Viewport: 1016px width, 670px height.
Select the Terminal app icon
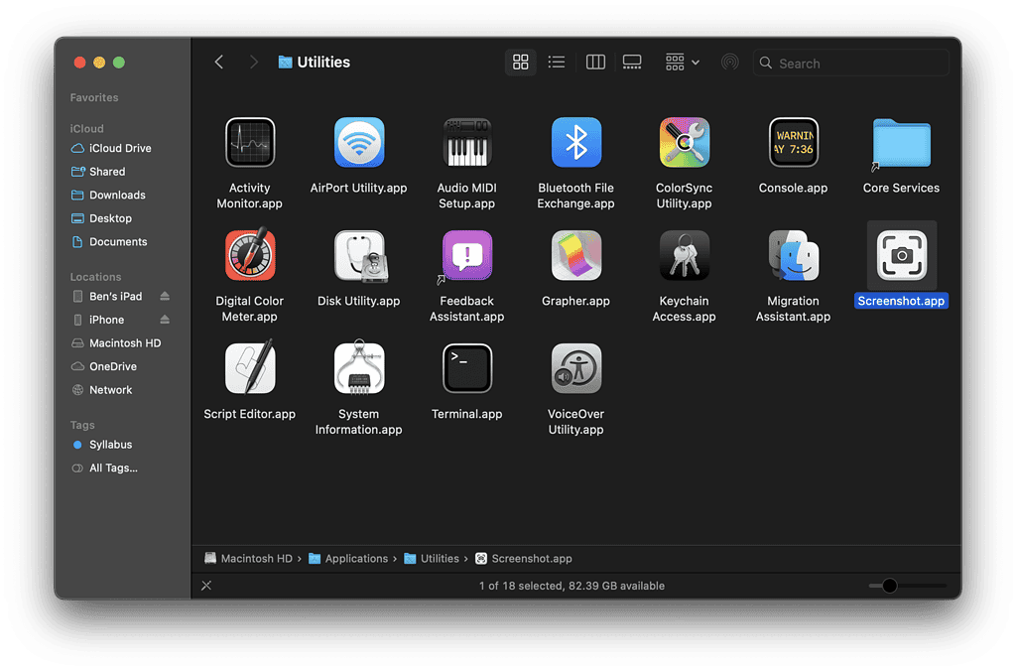coord(466,368)
